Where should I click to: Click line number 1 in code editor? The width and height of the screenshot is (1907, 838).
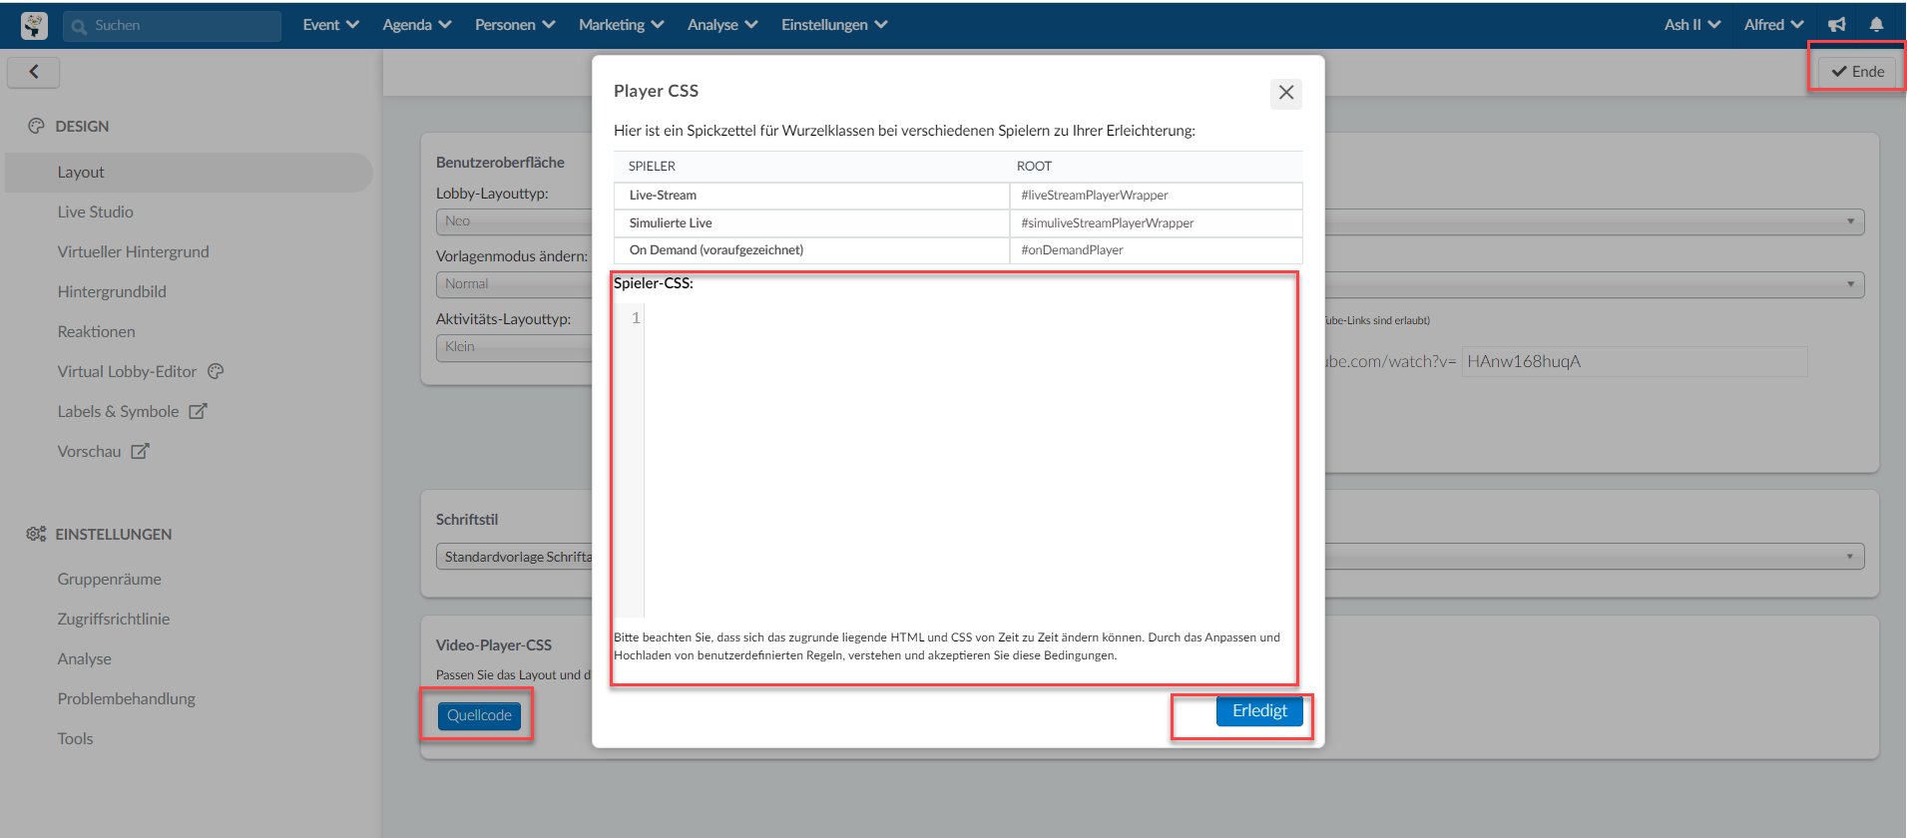[636, 318]
